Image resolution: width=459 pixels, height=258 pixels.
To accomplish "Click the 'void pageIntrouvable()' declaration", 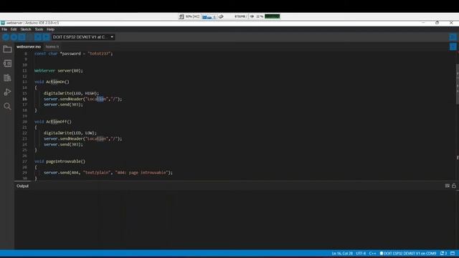I will point(60,161).
